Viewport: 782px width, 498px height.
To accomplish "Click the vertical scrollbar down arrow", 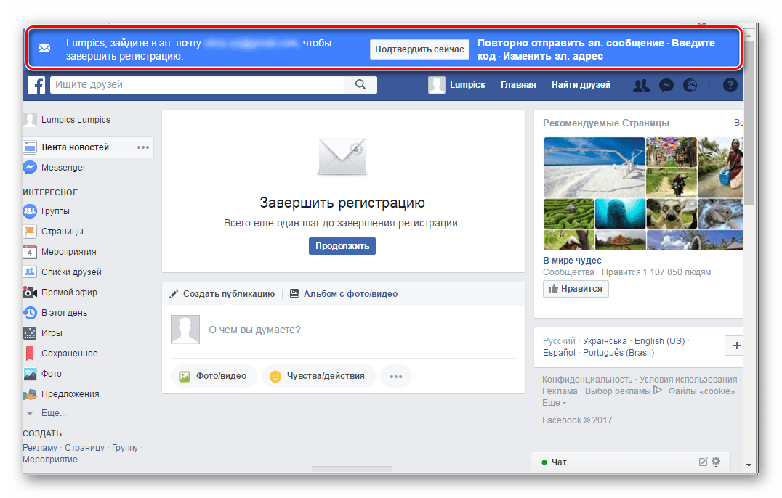I will click(x=749, y=465).
